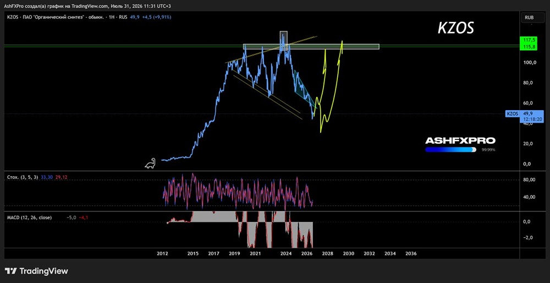The width and height of the screenshot is (550, 283).
Task: Click the 40,00 Stochastic axis label
Action: click(529, 197)
